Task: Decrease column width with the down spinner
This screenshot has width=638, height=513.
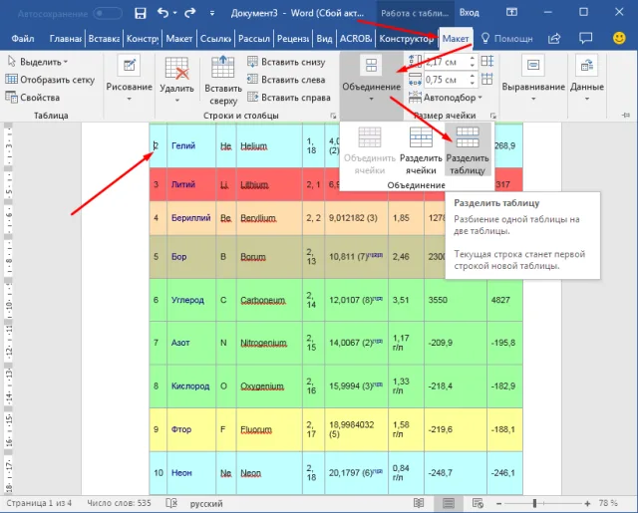Action: (472, 84)
